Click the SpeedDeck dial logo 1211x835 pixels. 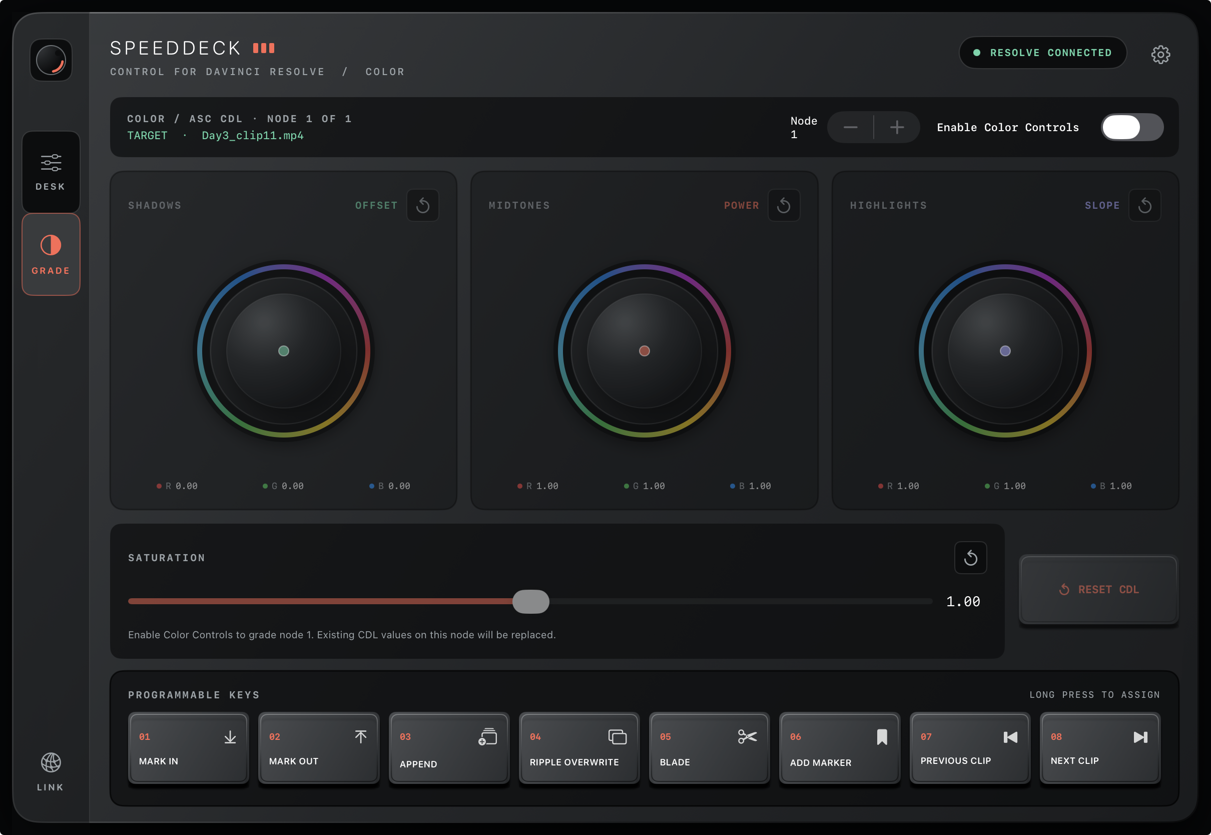51,60
